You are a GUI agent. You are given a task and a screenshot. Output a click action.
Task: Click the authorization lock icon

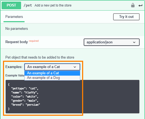point(133,5)
